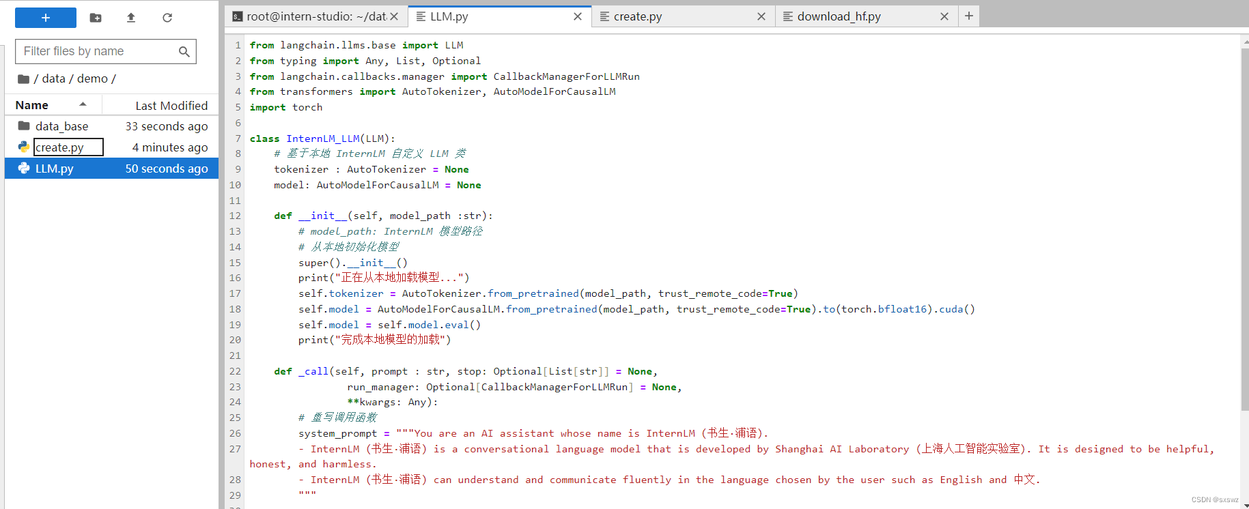This screenshot has height=509, width=1249.
Task: Close the create.py tab
Action: [761, 16]
